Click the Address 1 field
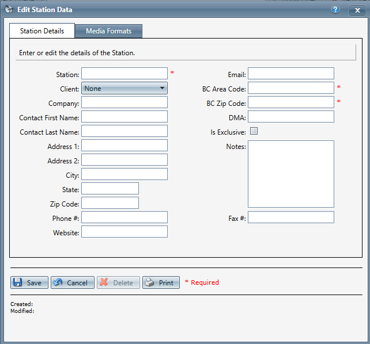370x344 pixels. click(x=124, y=146)
